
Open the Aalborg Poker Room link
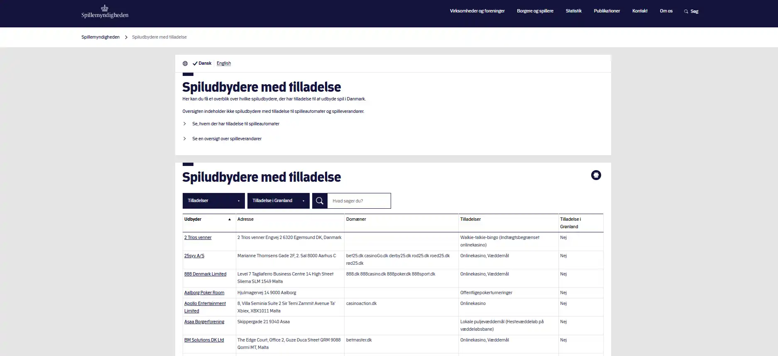tap(204, 293)
